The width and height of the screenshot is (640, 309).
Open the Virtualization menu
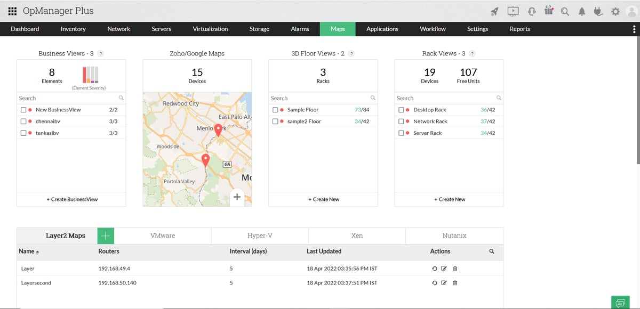pyautogui.click(x=210, y=29)
